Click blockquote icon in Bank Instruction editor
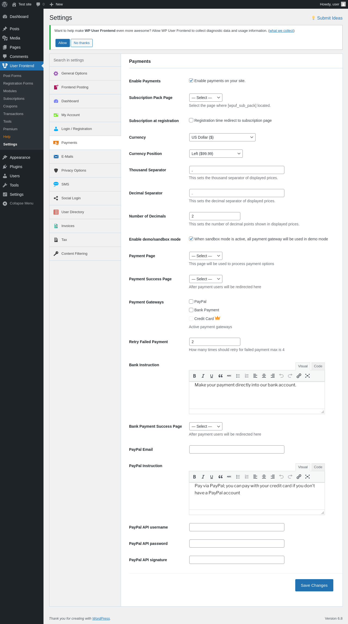The image size is (348, 624). [x=220, y=376]
